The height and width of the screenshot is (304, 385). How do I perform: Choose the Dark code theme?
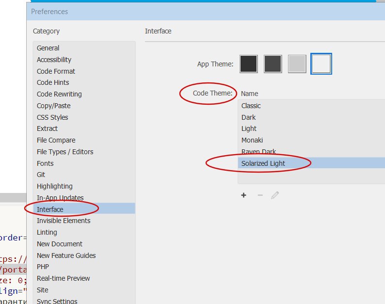pyautogui.click(x=249, y=117)
